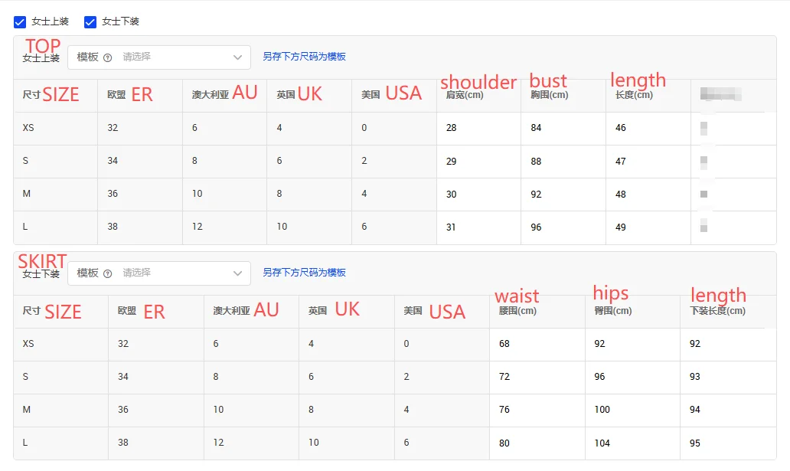Screen dimensions: 790x471
Task: Click 另存下方尺码为模板 link for 女士下装
Action: (304, 273)
